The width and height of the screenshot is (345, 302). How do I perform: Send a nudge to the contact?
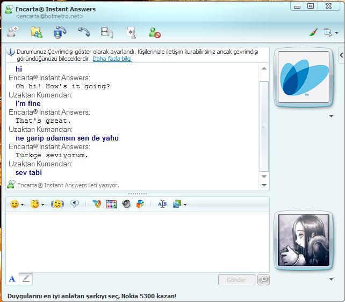pos(57,204)
